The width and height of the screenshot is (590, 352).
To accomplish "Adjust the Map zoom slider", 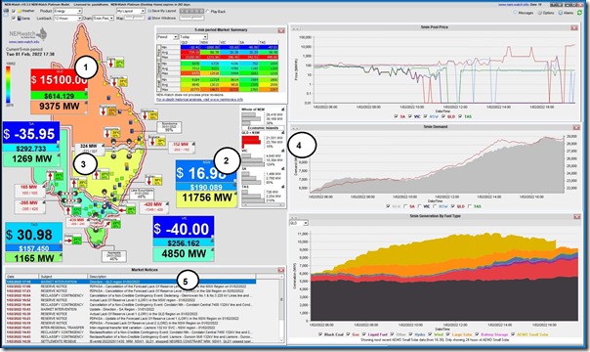I will click(x=135, y=18).
